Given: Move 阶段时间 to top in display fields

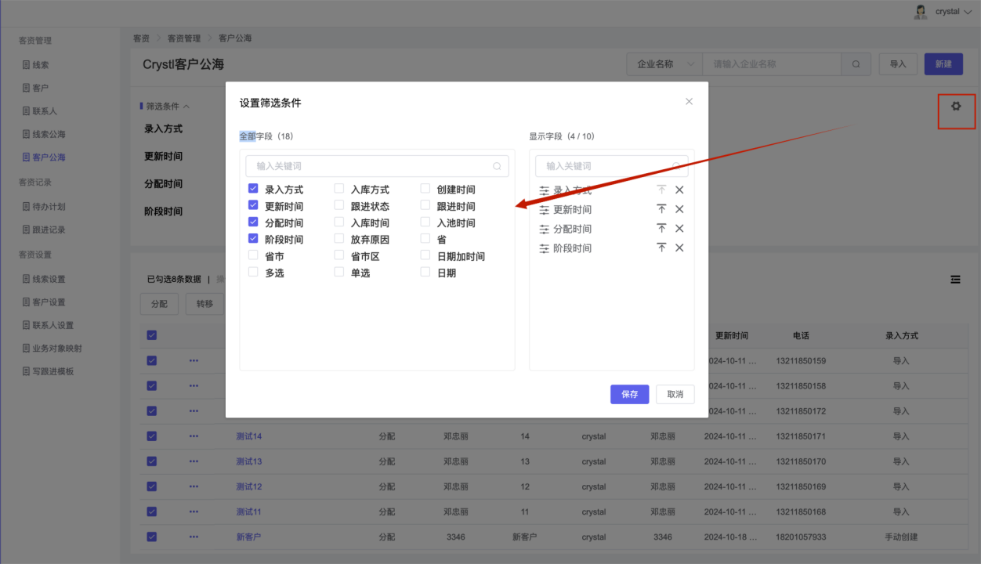Looking at the screenshot, I should 661,248.
